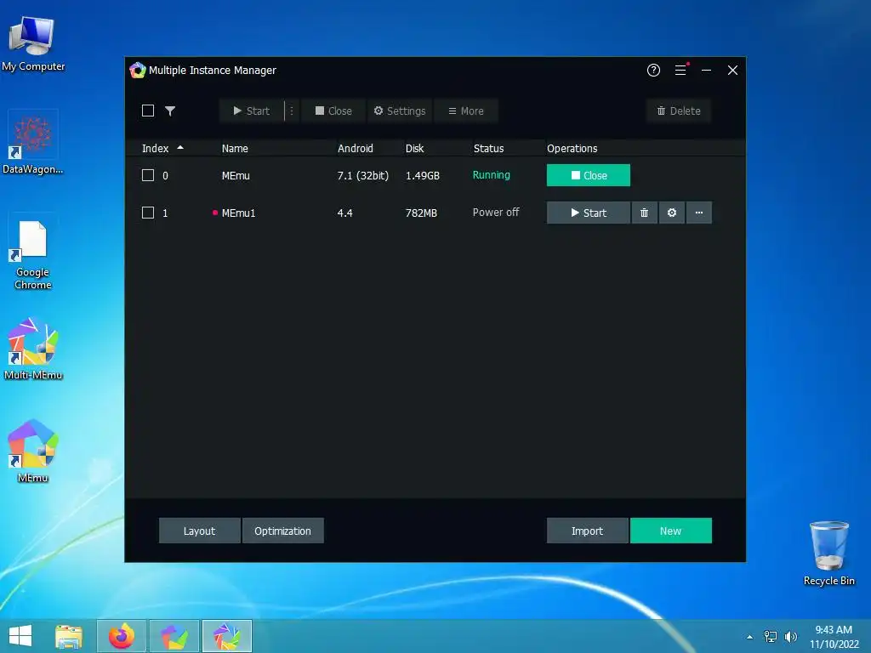Open the Recycle Bin
The width and height of the screenshot is (871, 653).
pos(828,553)
